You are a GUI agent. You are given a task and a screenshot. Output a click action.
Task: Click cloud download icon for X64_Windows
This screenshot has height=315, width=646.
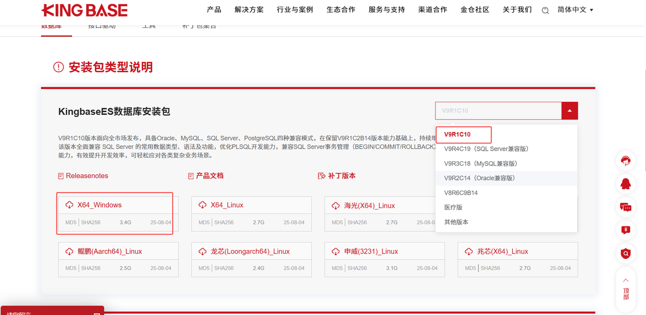[x=70, y=205]
